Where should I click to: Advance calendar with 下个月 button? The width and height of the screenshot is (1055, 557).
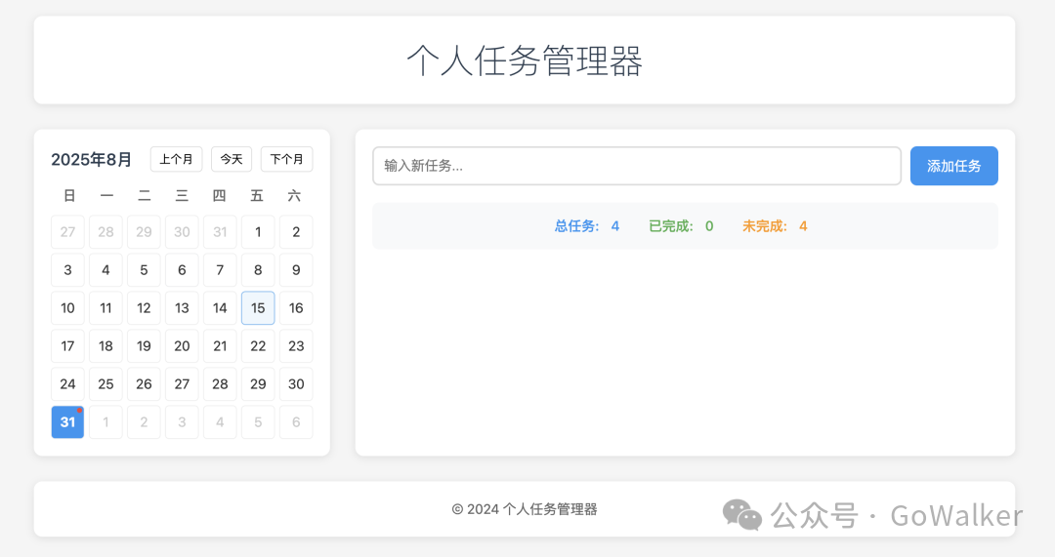(286, 159)
